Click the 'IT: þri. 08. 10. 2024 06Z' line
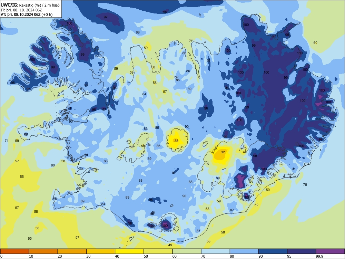Screen dimensions: 345x259 click(x=21, y=10)
